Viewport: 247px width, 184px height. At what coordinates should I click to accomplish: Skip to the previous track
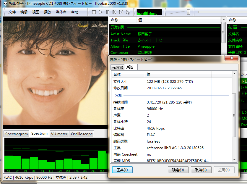[x=114, y=12]
